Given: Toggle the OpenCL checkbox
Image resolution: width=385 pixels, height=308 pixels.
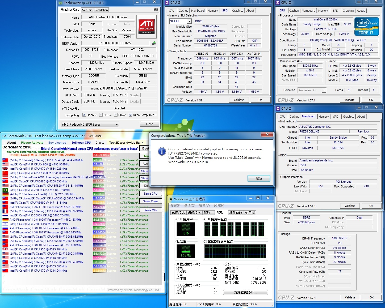Looking at the screenshot, I should click(x=84, y=115).
